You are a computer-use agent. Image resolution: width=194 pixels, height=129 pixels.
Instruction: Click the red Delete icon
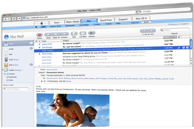pos(40,35)
